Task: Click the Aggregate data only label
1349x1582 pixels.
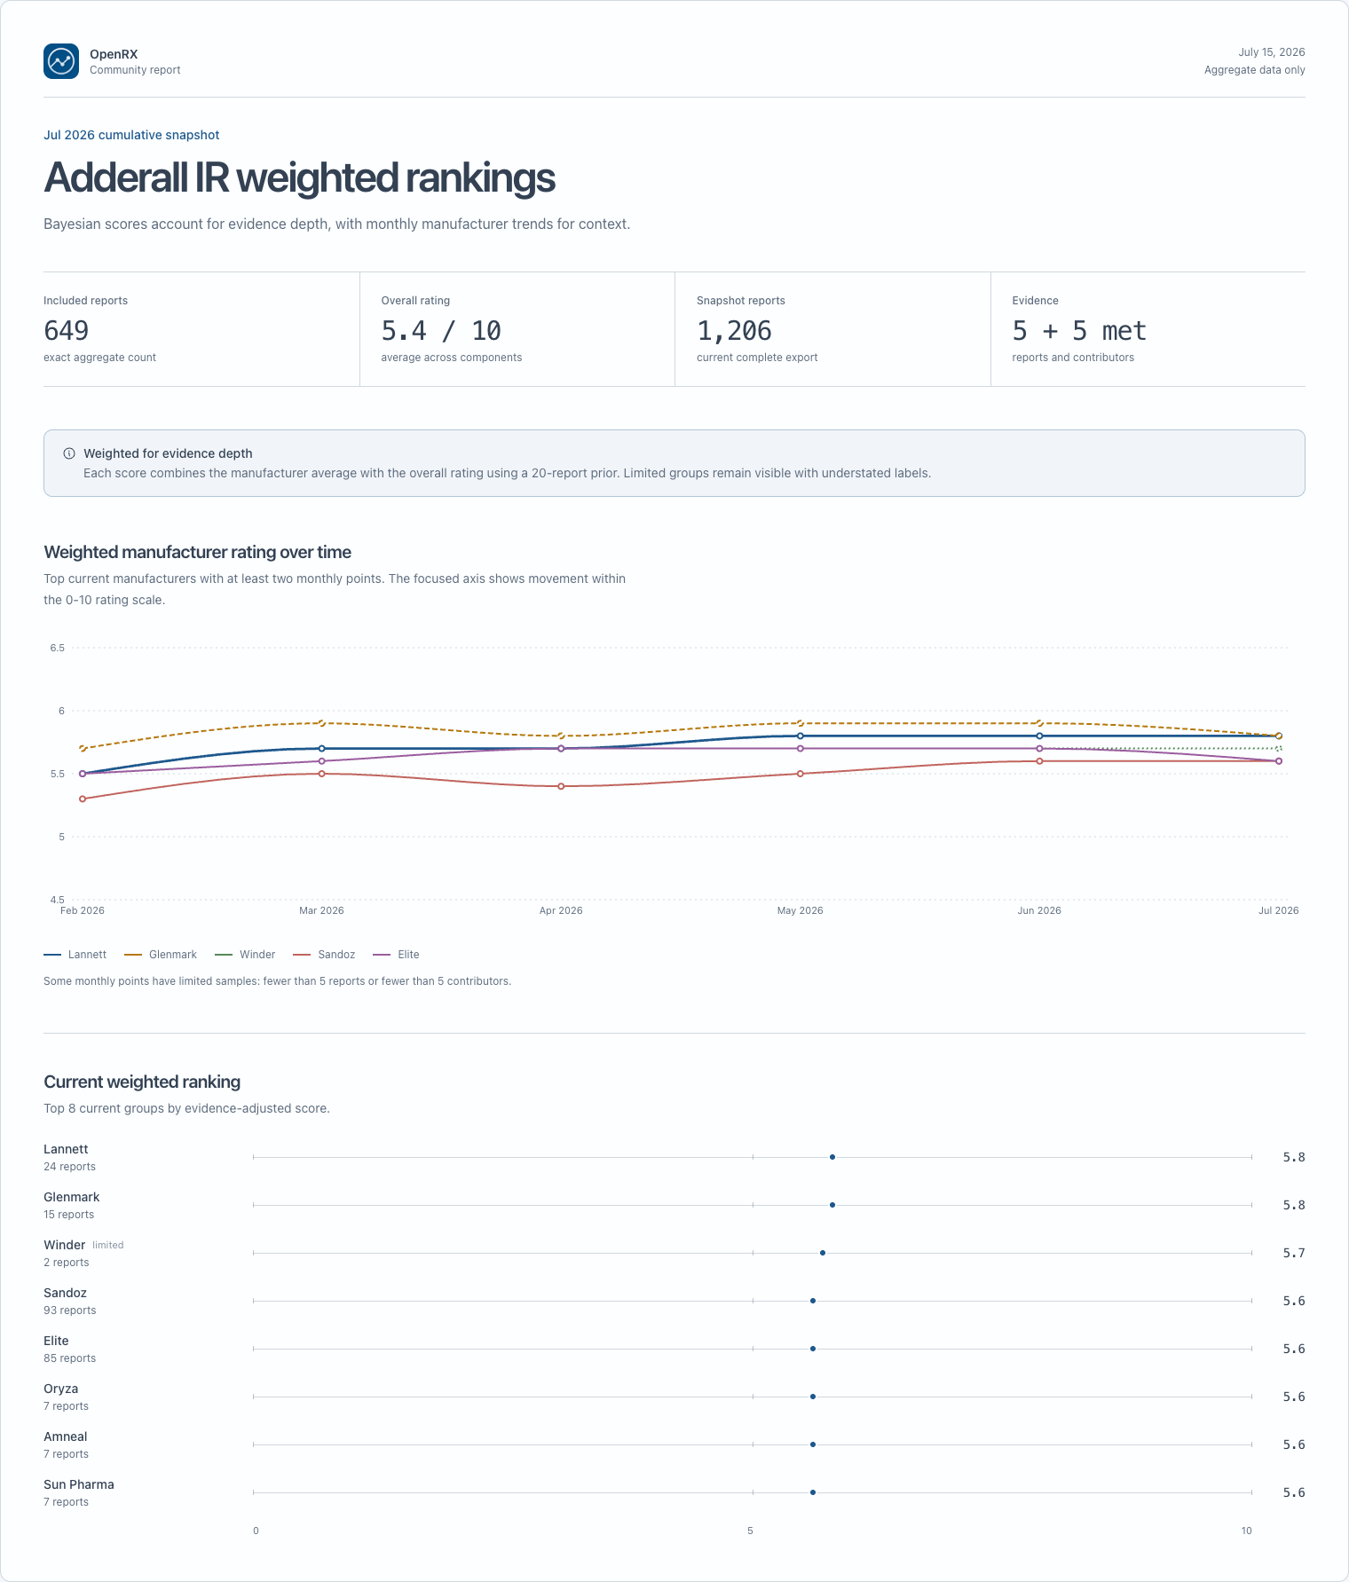Action: [x=1254, y=70]
